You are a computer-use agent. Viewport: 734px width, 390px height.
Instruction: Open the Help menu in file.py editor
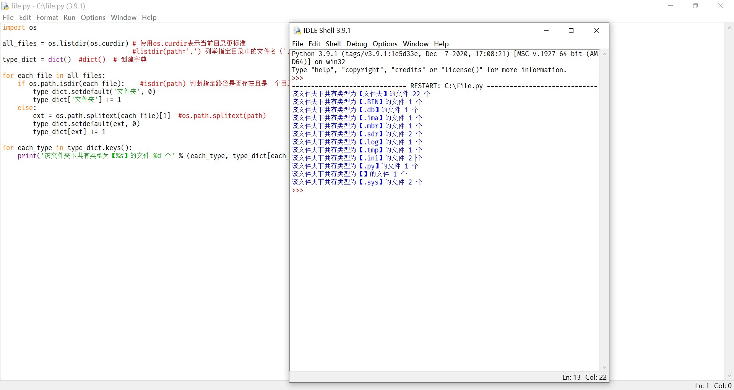[149, 18]
